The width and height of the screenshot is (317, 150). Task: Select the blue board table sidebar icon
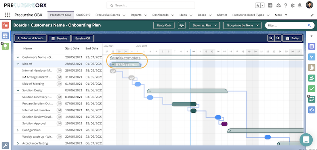5,36
